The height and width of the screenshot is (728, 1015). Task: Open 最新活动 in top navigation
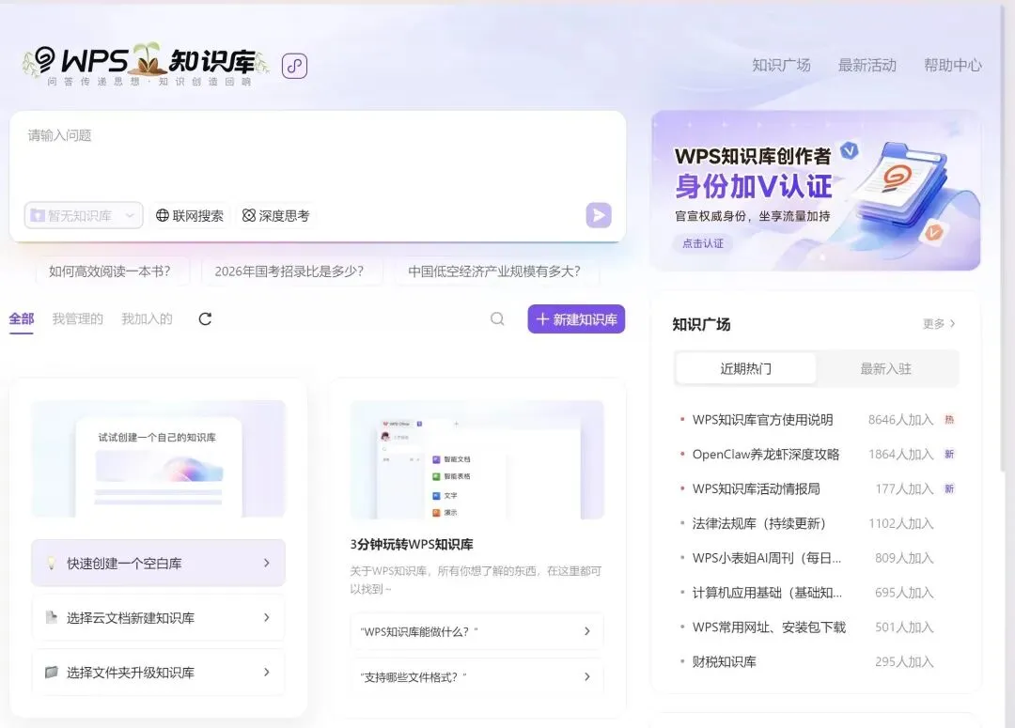tap(867, 65)
